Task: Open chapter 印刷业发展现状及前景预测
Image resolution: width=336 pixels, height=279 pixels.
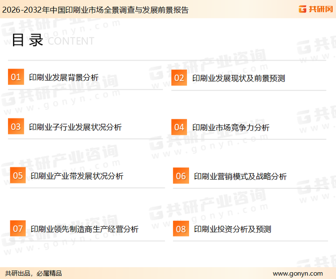Action: pyautogui.click(x=238, y=78)
